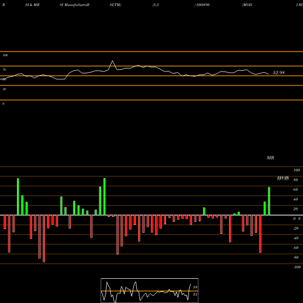Image resolution: width=303 pixels, height=303 pixels.
Task: Click the 'SI(TM)' header text
Action: [x=115, y=5]
